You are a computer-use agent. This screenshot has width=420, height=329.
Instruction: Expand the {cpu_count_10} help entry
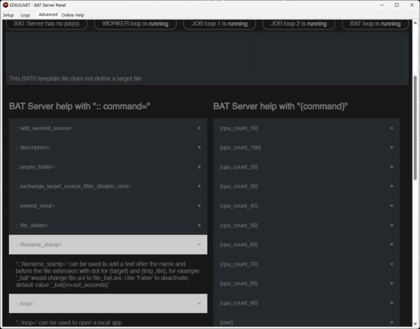click(306, 128)
